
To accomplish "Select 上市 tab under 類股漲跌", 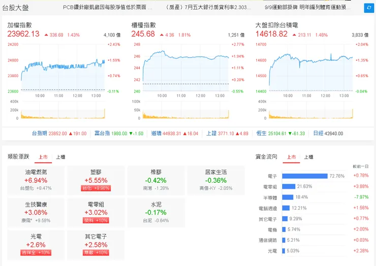I will 43,157.
